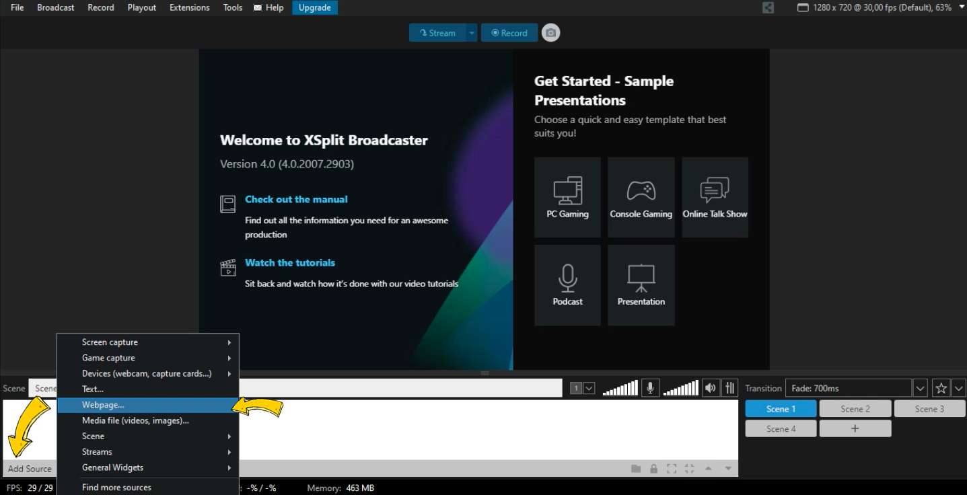Click the Memory 463 MB status
Image resolution: width=967 pixels, height=495 pixels.
click(341, 488)
